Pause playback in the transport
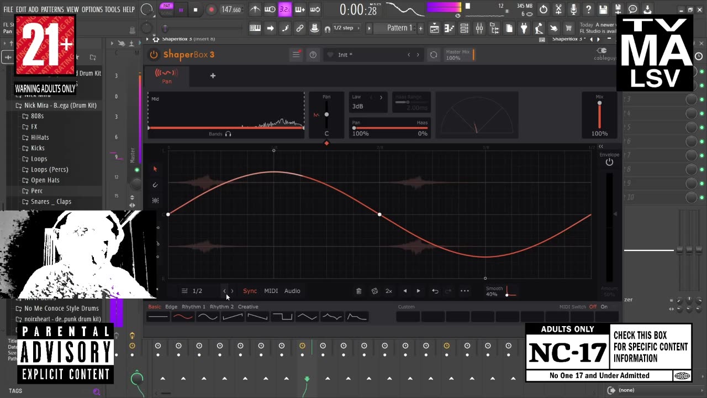Viewport: 707px width, 398px height. [x=181, y=9]
